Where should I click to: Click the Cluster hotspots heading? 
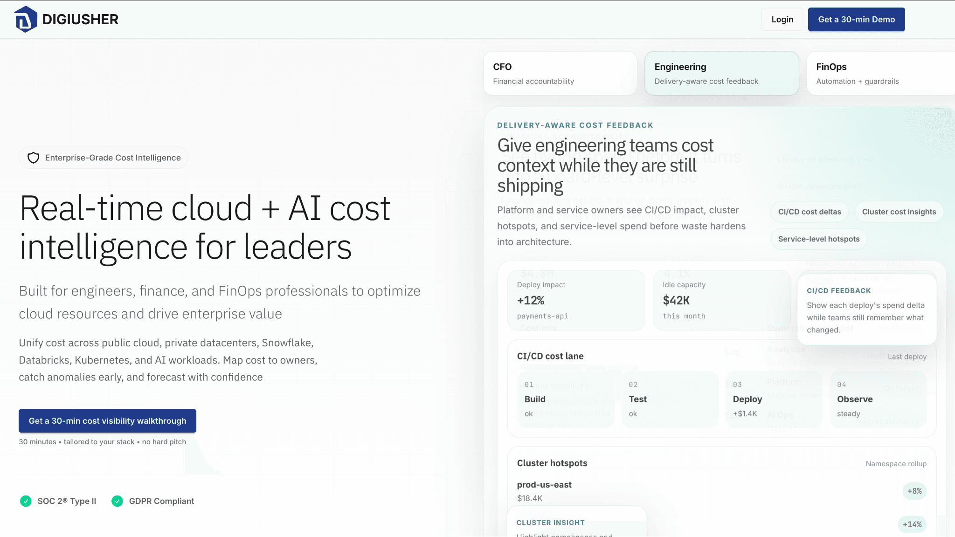[552, 463]
